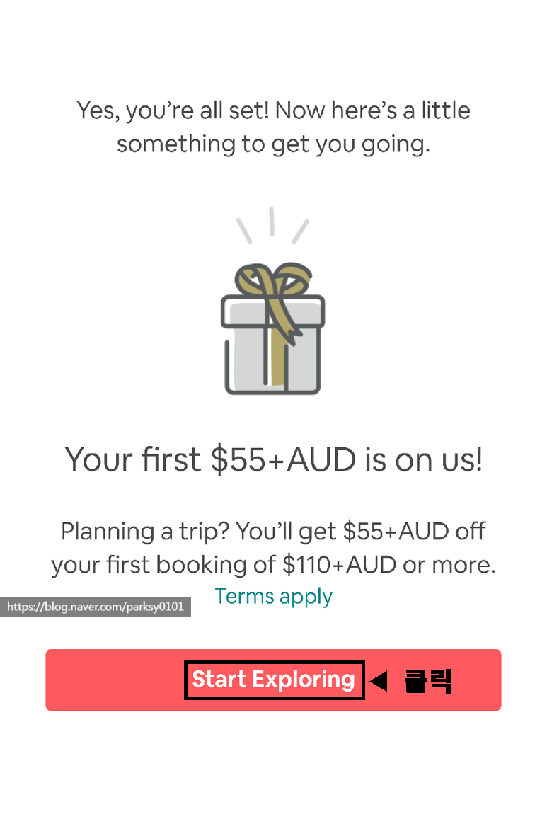Open the Terms apply link
The height and width of the screenshot is (836, 547).
point(273,596)
